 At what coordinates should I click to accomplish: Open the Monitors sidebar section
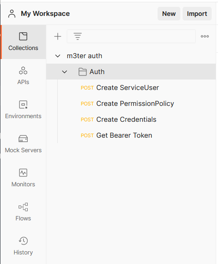(x=23, y=178)
